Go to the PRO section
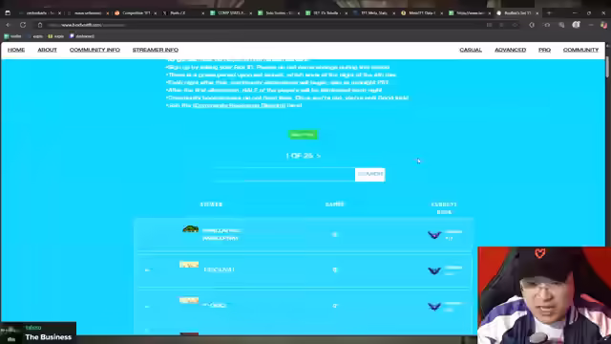This screenshot has height=344, width=611. [544, 50]
